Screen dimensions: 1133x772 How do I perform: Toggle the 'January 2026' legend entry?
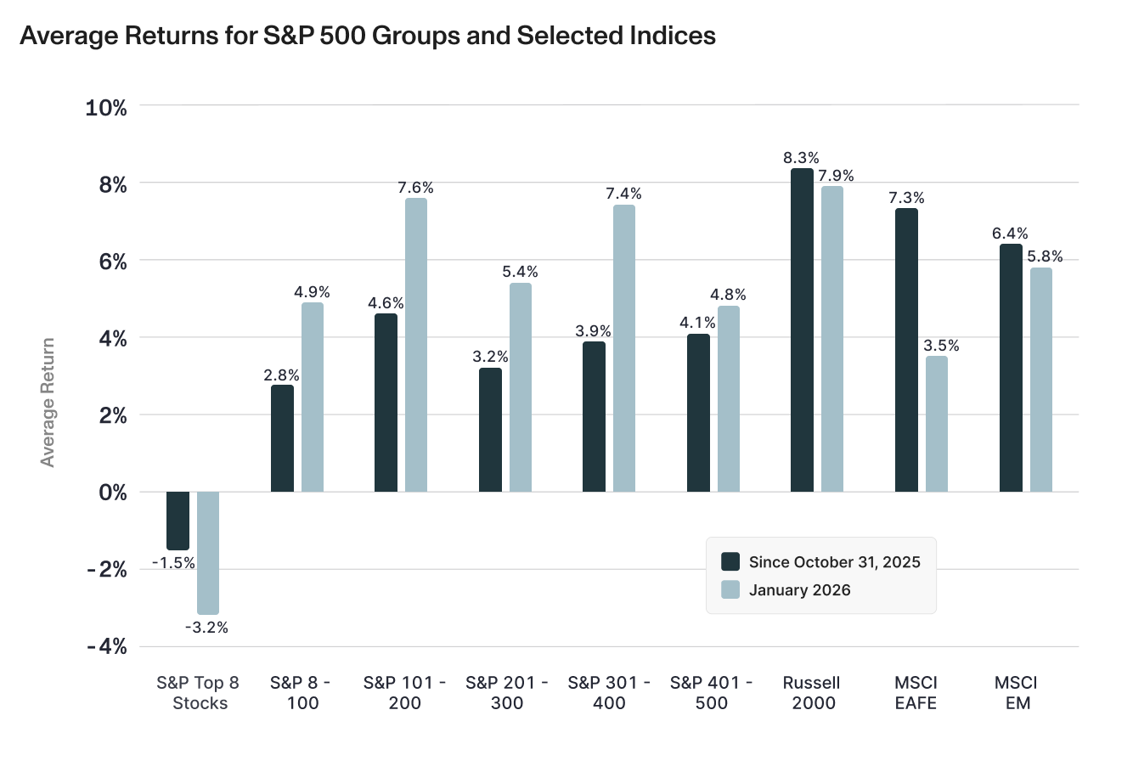tap(786, 590)
